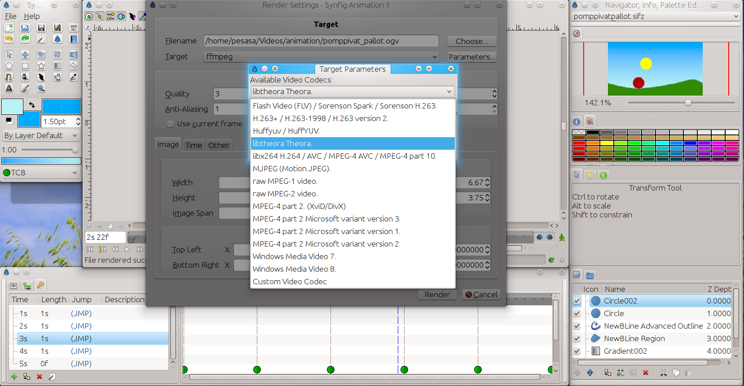This screenshot has width=744, height=386.
Task: Click the Undo arrow icon
Action: pos(9,39)
